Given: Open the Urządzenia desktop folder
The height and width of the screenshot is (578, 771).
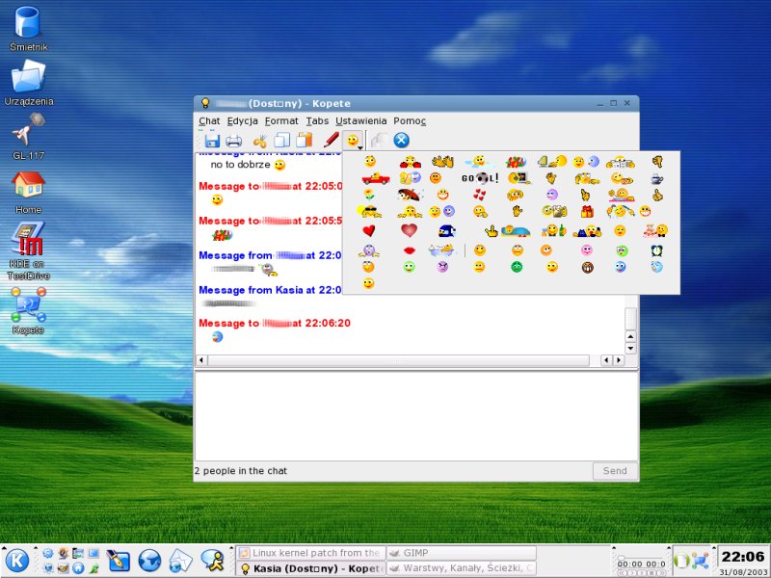Looking at the screenshot, I should coord(29,83).
